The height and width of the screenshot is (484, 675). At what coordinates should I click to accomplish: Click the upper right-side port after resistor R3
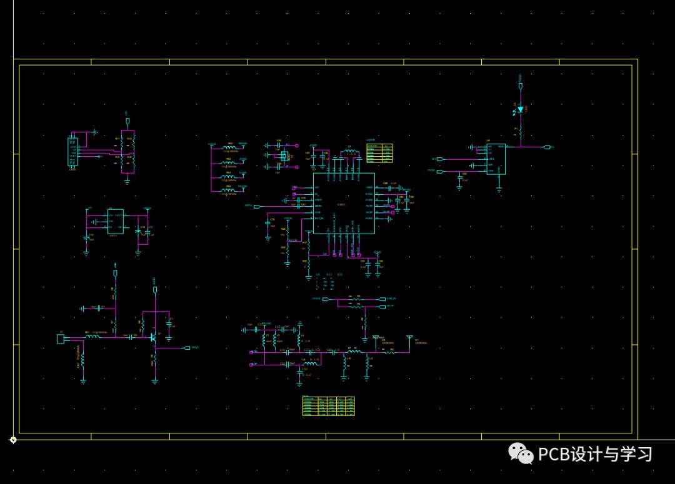tap(382, 299)
